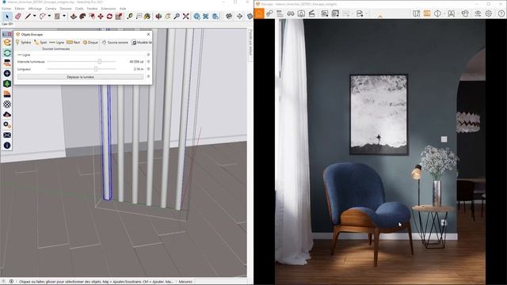
Task: Open Enscape help question mark icon
Action: [501, 13]
